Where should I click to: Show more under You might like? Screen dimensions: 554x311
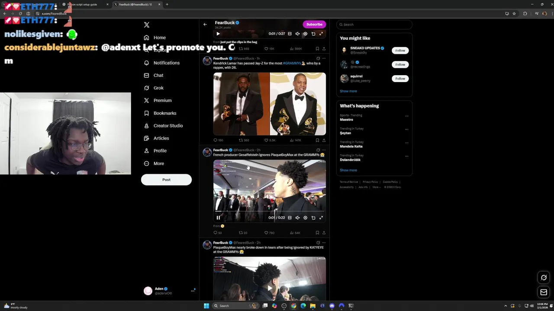click(x=348, y=91)
